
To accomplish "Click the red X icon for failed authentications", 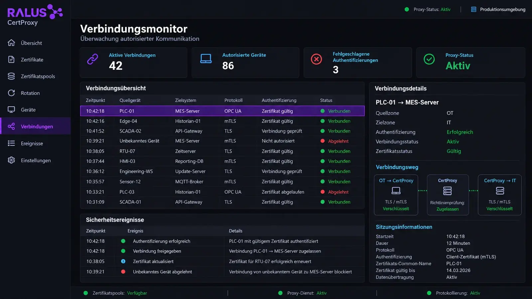I will (316, 59).
